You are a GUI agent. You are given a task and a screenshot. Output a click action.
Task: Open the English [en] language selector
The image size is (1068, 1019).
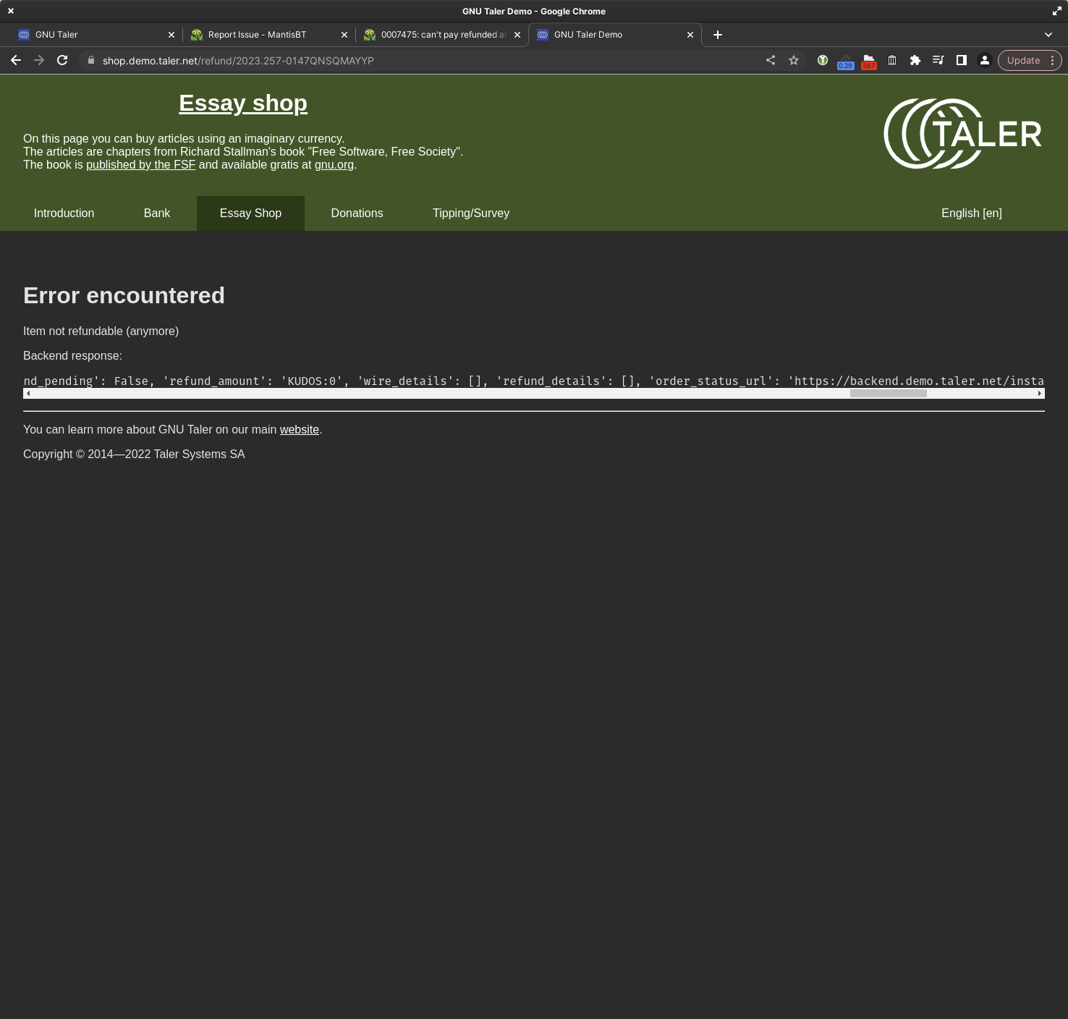click(x=971, y=213)
